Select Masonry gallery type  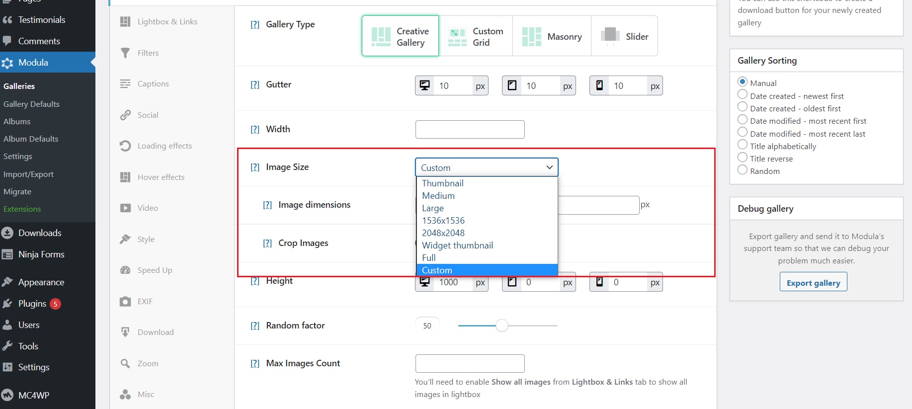[552, 36]
